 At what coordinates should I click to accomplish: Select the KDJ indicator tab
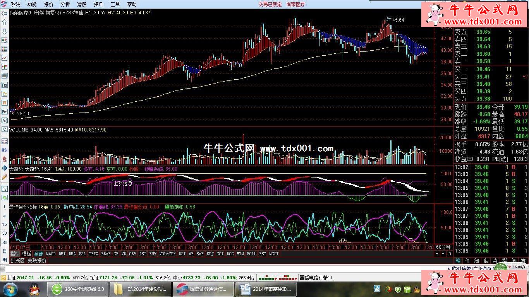[x=210, y=254]
